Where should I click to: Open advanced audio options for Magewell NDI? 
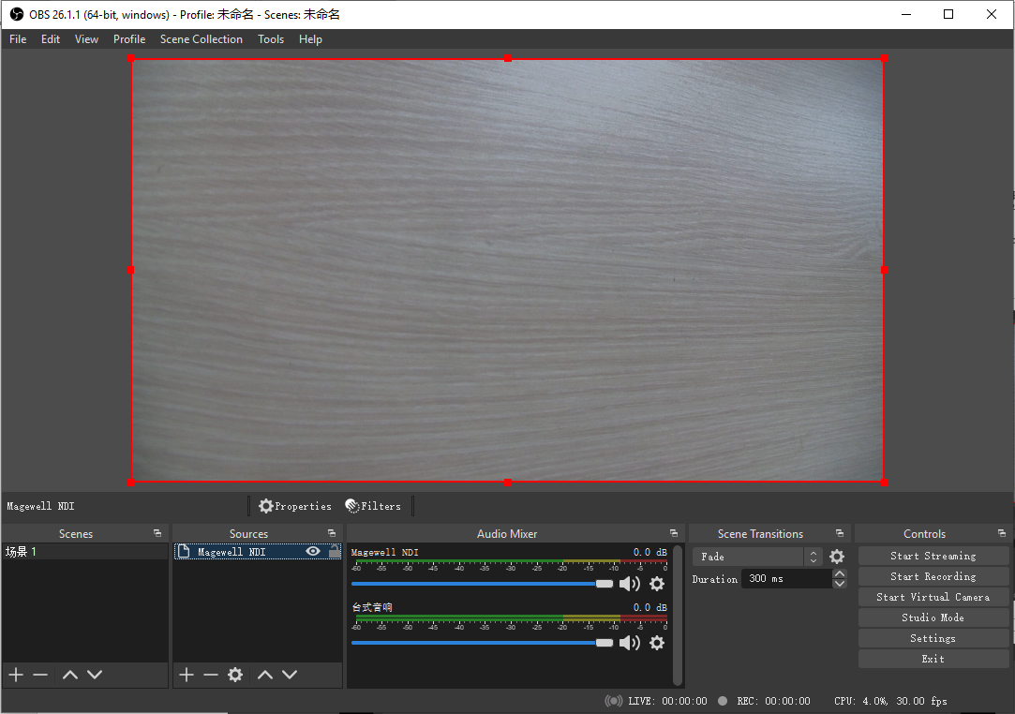(656, 583)
